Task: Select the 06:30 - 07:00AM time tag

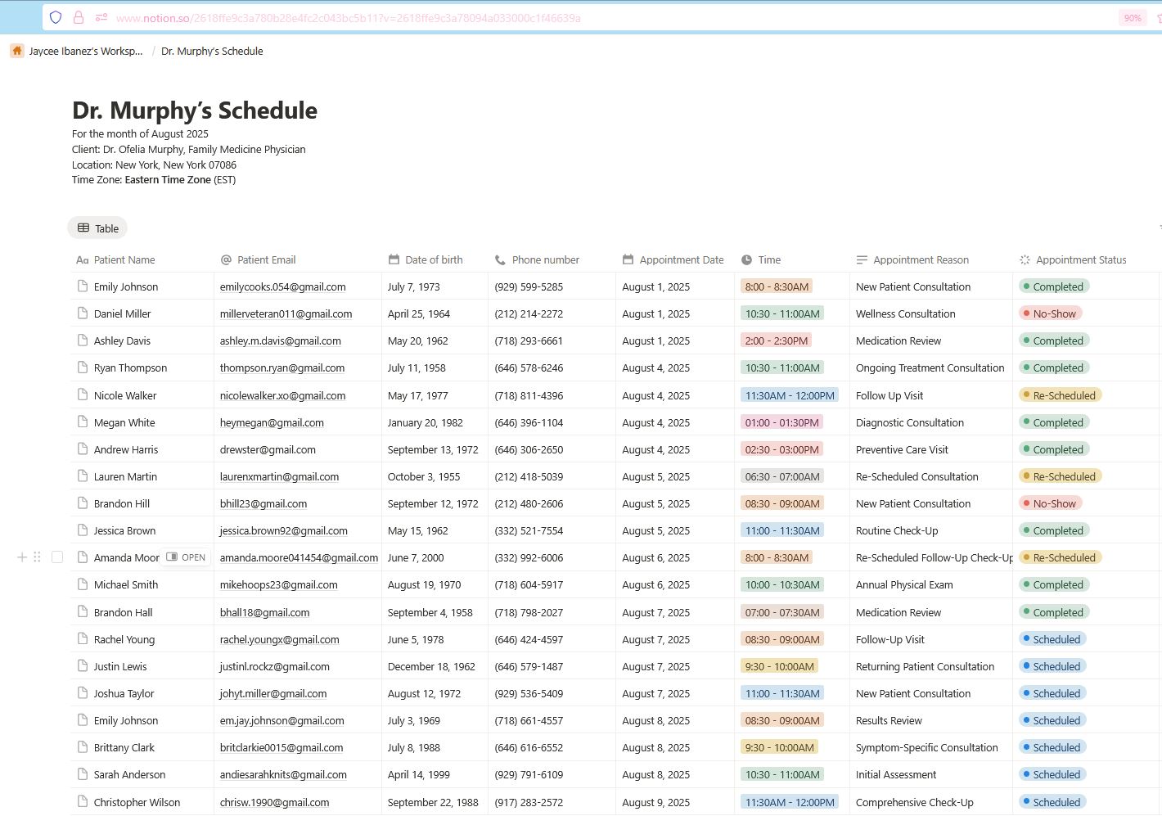Action: pyautogui.click(x=782, y=476)
